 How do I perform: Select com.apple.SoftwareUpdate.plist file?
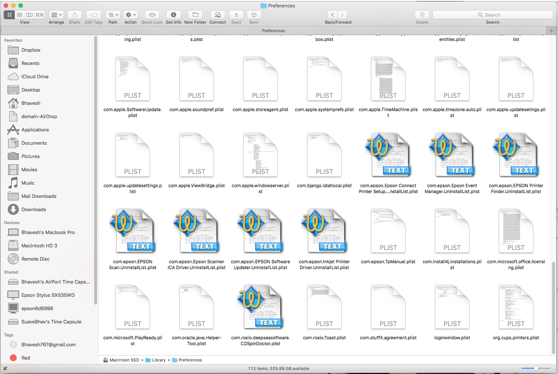pyautogui.click(x=133, y=79)
